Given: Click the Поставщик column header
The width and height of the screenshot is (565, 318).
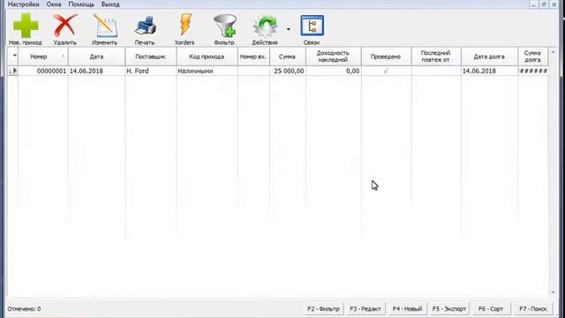Looking at the screenshot, I should click(151, 57).
